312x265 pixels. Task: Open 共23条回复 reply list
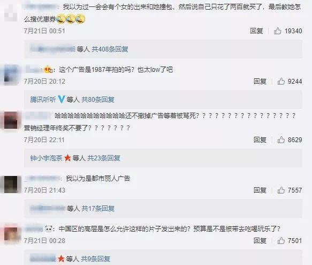(104, 158)
